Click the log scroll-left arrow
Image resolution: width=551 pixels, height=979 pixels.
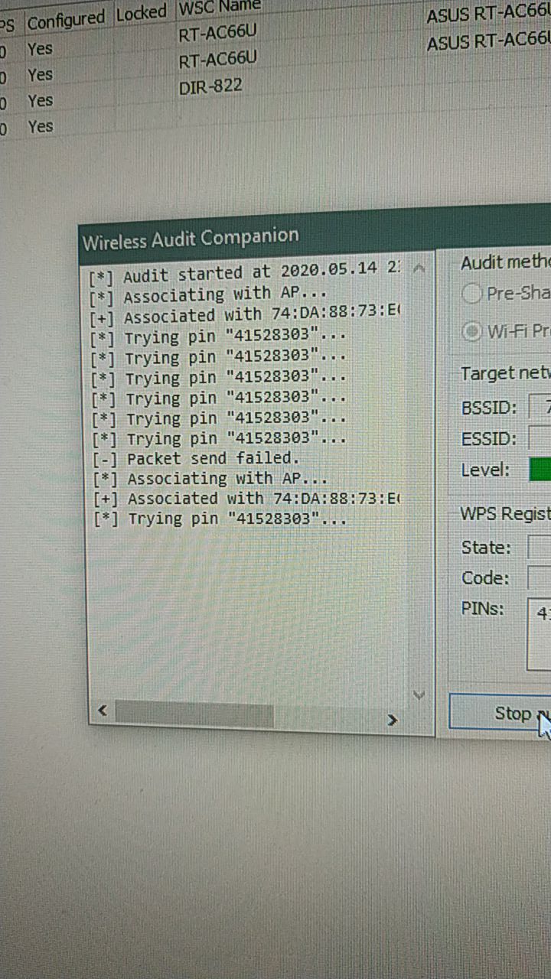click(x=102, y=711)
